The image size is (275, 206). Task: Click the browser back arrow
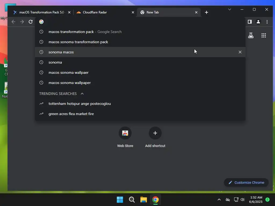click(x=13, y=22)
